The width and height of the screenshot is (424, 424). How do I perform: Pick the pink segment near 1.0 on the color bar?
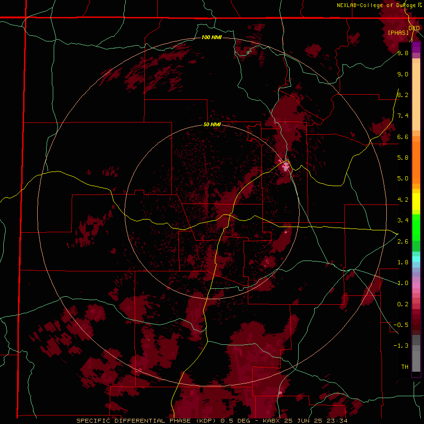click(x=416, y=285)
